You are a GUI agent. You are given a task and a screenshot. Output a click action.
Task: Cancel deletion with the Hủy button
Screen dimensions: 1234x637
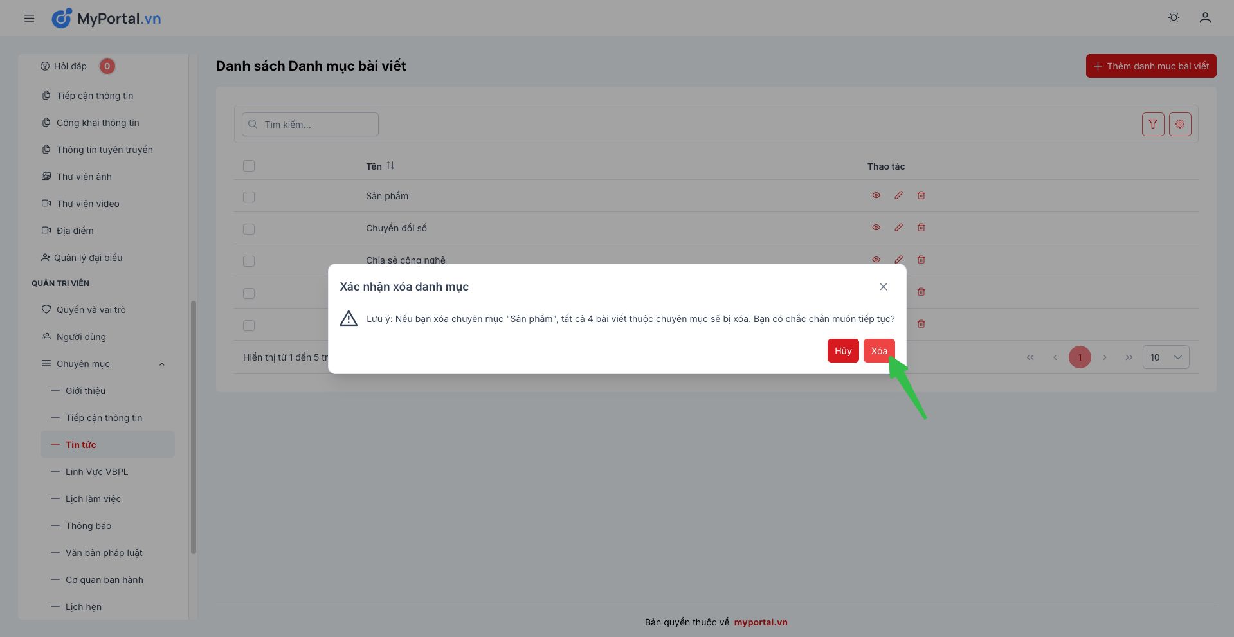coord(842,351)
